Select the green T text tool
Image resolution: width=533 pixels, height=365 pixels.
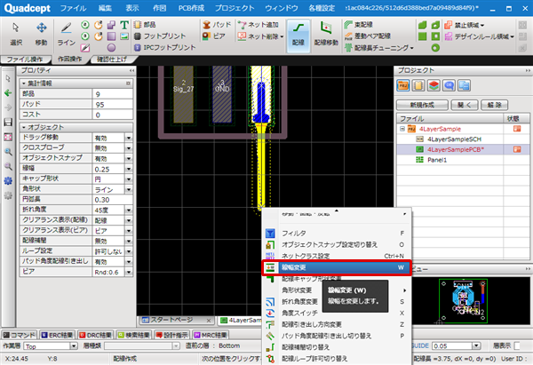point(124,25)
